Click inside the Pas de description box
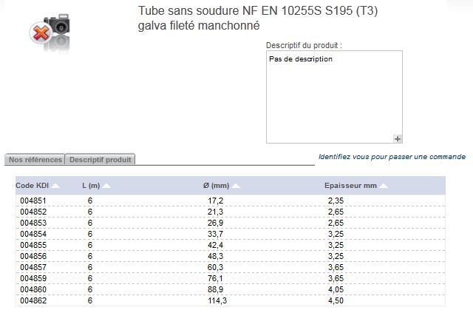Screen dimensions: 473x313 [x=334, y=97]
